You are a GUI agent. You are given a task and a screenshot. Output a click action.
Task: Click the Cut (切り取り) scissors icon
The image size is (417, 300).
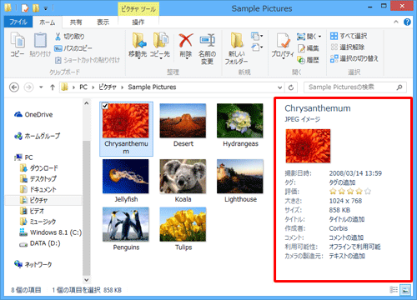58,37
